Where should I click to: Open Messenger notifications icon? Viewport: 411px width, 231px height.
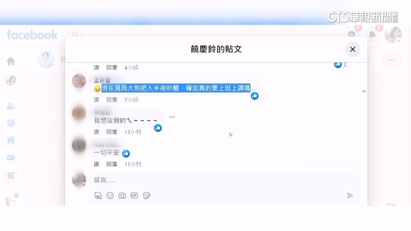click(x=351, y=34)
